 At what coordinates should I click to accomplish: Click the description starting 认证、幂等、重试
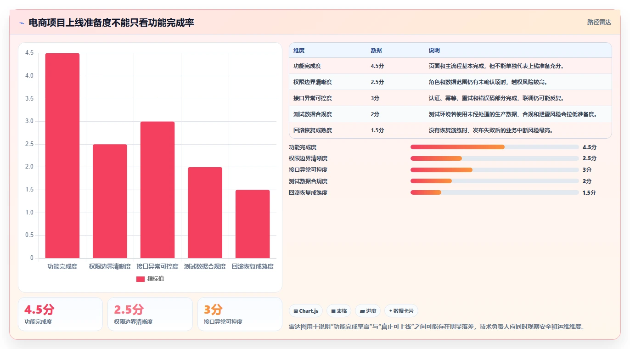tap(496, 98)
